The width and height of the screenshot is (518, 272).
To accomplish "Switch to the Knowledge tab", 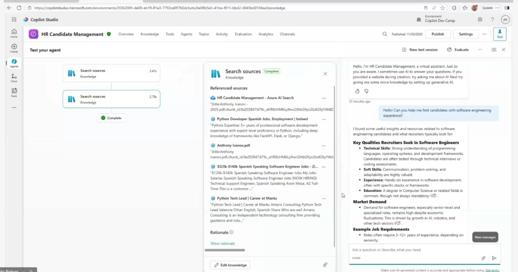I will (x=149, y=34).
